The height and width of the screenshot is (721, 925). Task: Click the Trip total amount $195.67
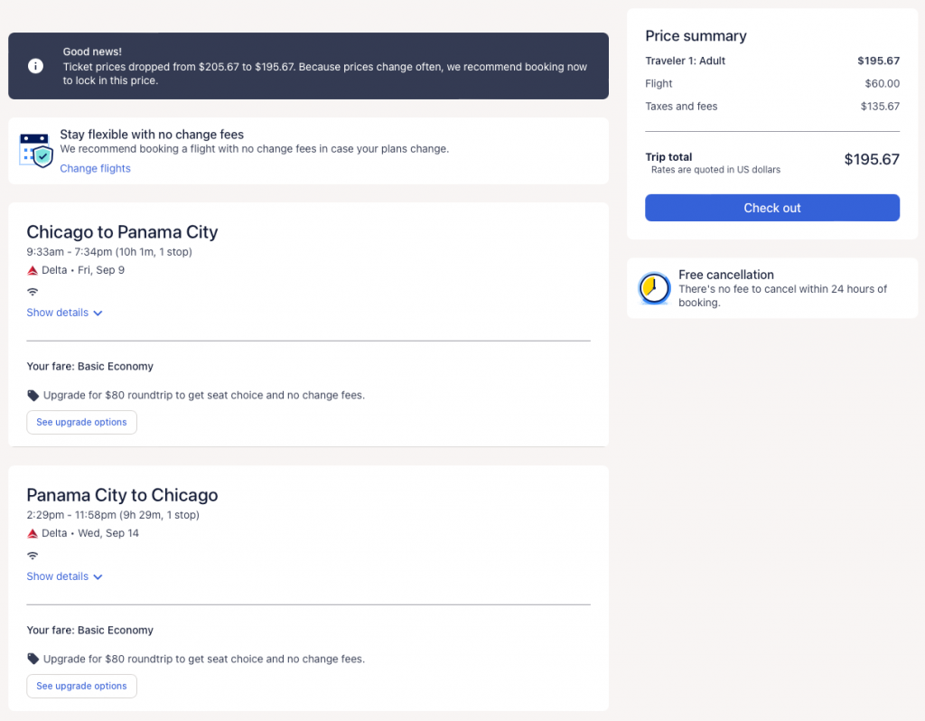pyautogui.click(x=872, y=160)
